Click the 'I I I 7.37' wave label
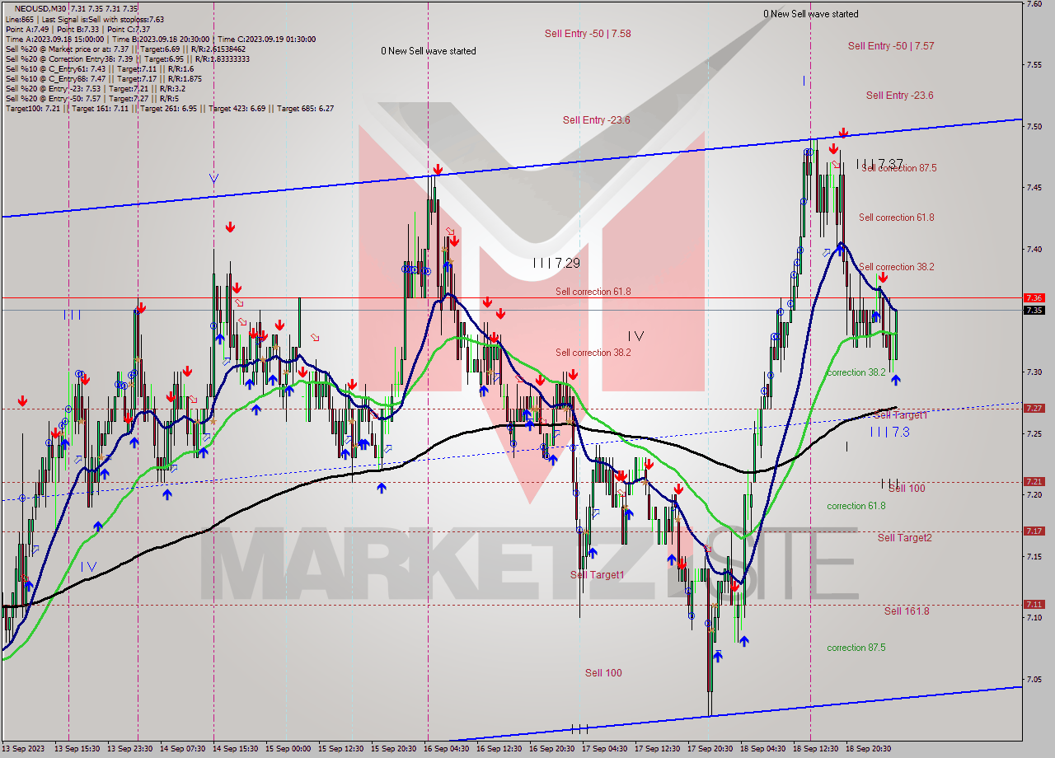The image size is (1055, 758). (879, 163)
